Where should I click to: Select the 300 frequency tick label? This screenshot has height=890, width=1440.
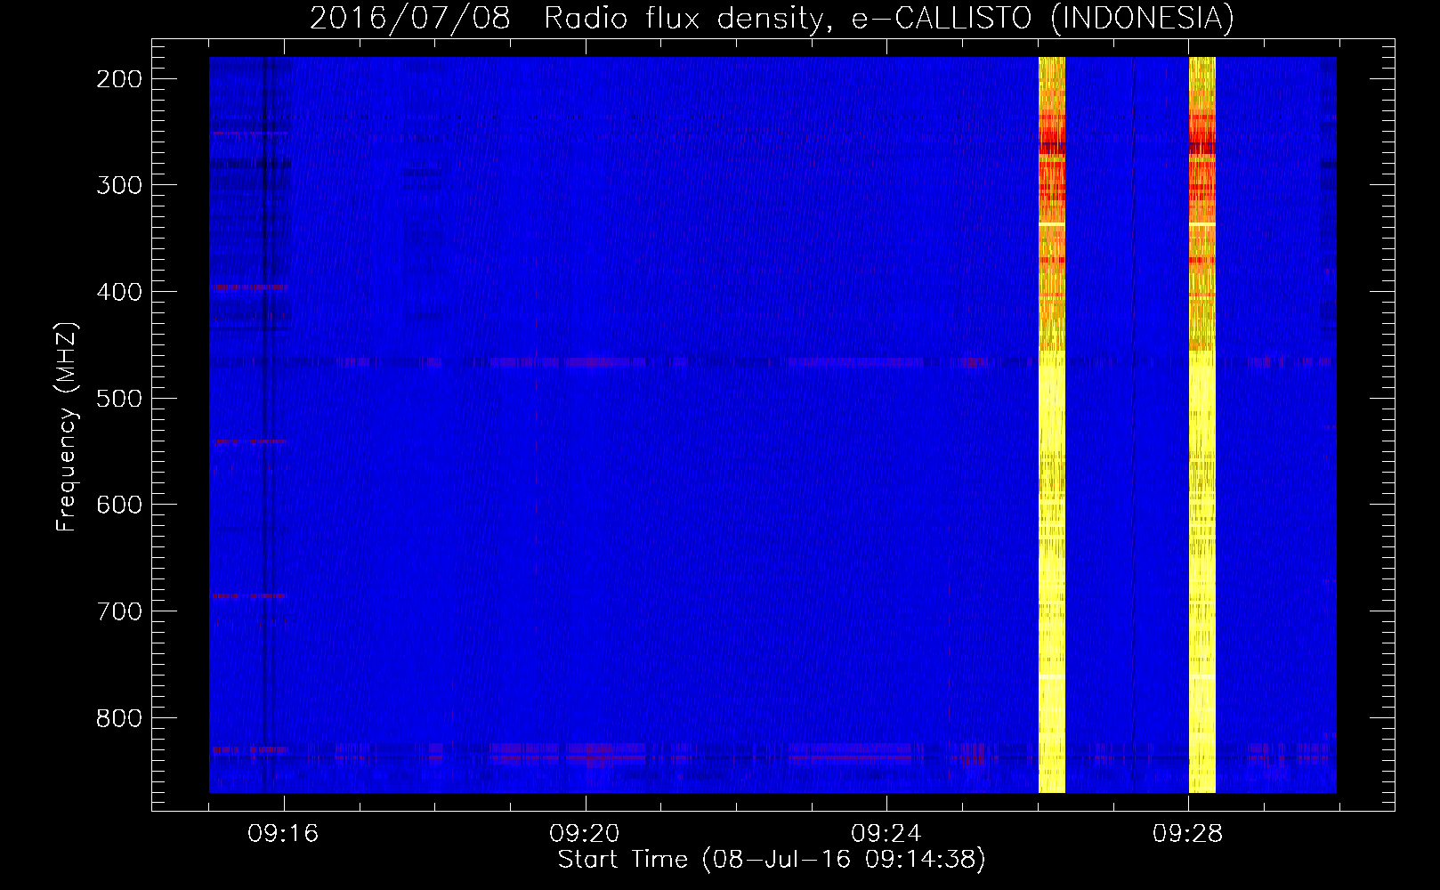[119, 185]
